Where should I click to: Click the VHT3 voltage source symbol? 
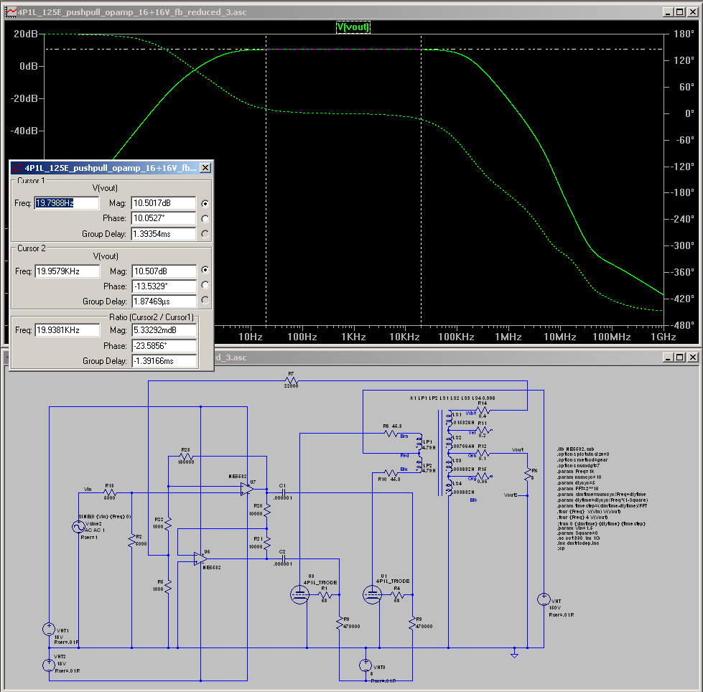click(x=366, y=666)
